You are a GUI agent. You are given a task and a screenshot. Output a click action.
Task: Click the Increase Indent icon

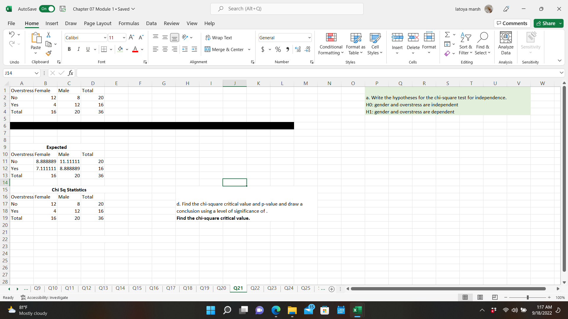tap(194, 49)
